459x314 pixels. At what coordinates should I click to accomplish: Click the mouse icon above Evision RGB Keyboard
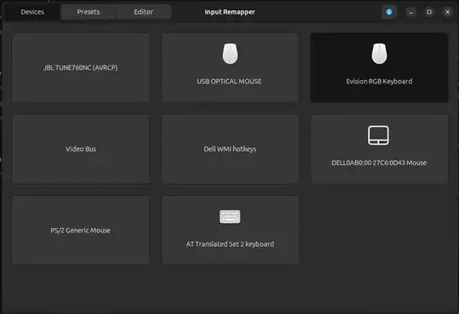379,54
